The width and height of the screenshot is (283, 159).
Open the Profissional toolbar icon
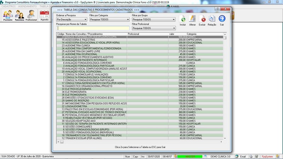pyautogui.click(x=31, y=15)
